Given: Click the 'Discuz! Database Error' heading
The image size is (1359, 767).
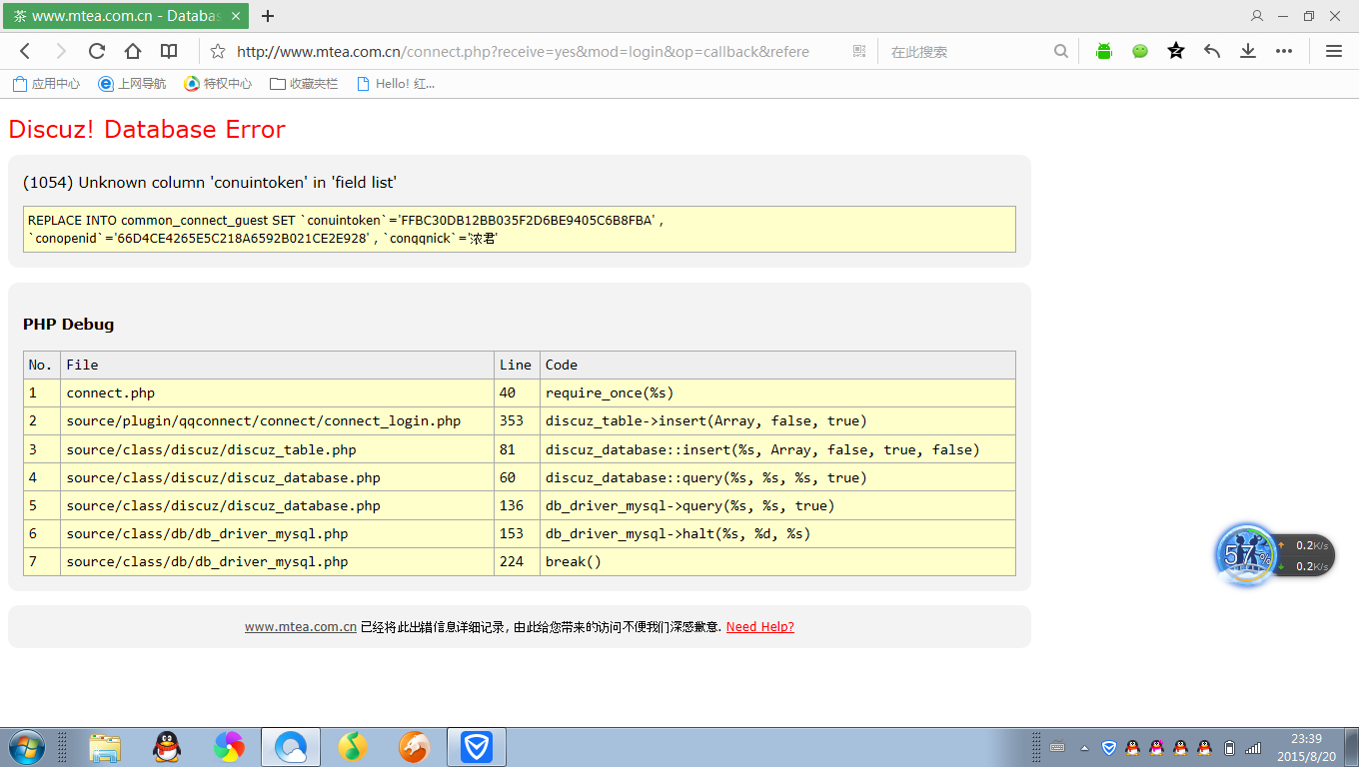Looking at the screenshot, I should [147, 129].
